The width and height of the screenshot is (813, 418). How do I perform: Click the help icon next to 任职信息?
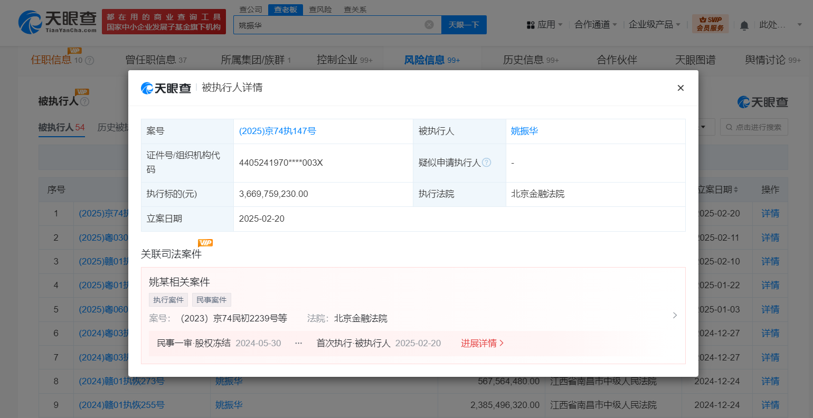click(x=90, y=61)
